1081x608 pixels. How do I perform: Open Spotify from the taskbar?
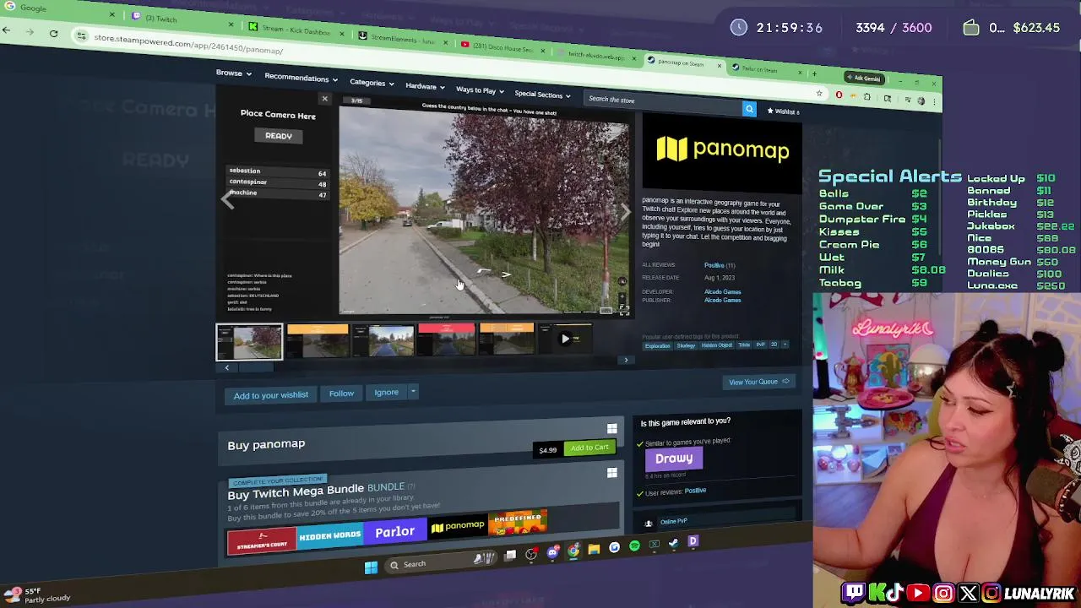[634, 546]
